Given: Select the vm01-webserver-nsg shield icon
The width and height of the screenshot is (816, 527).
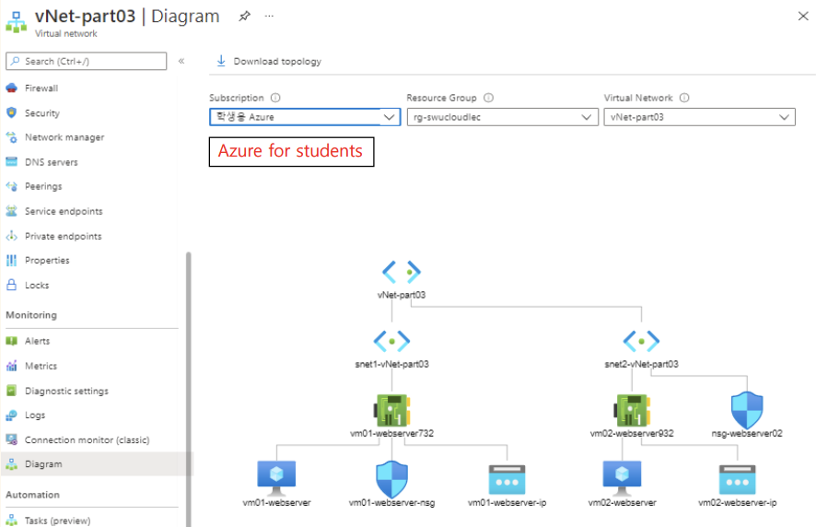Looking at the screenshot, I should point(391,478).
